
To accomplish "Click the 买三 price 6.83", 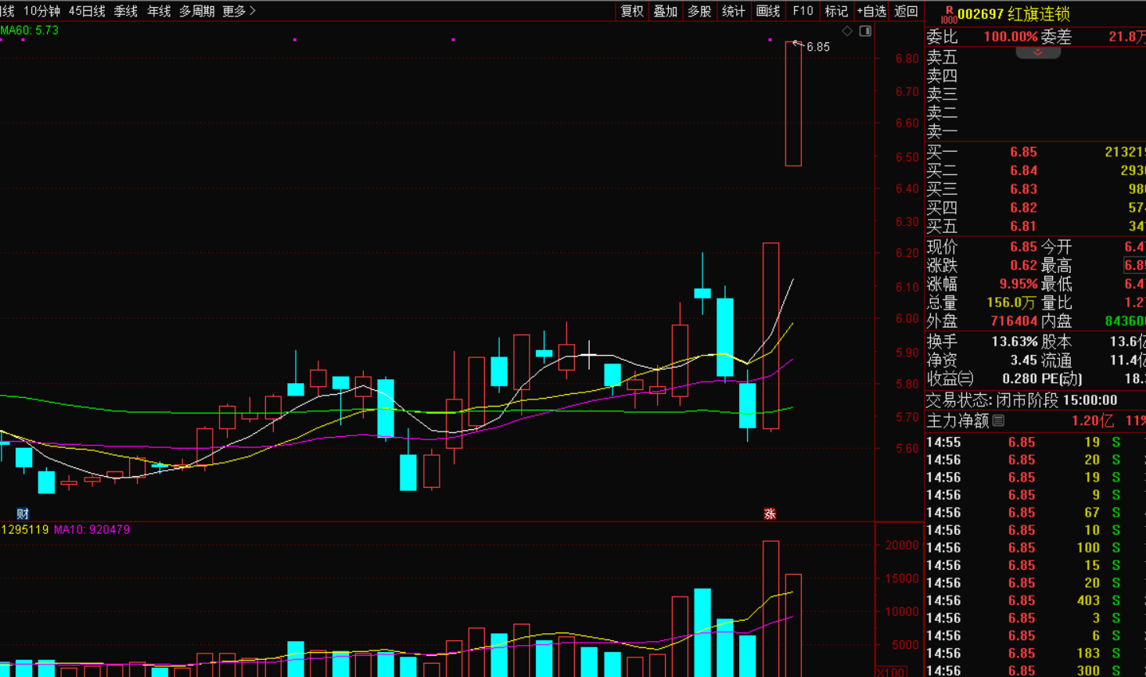I will click(x=1023, y=189).
